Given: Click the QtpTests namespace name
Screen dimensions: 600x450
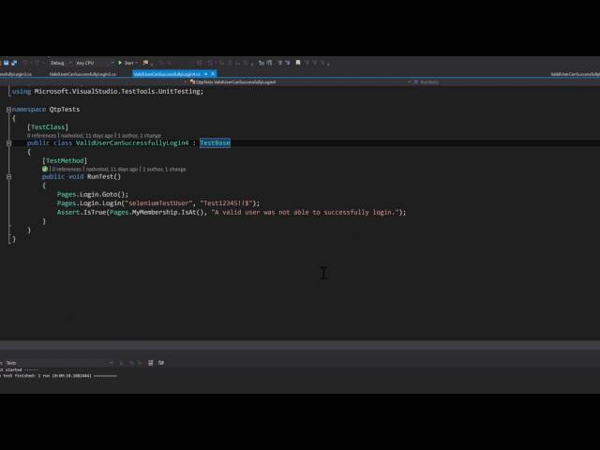Looking at the screenshot, I should tap(65, 110).
